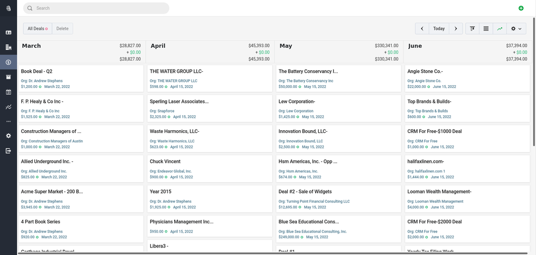536x255 pixels.
Task: Go to previous month arrow
Action: (x=422, y=29)
